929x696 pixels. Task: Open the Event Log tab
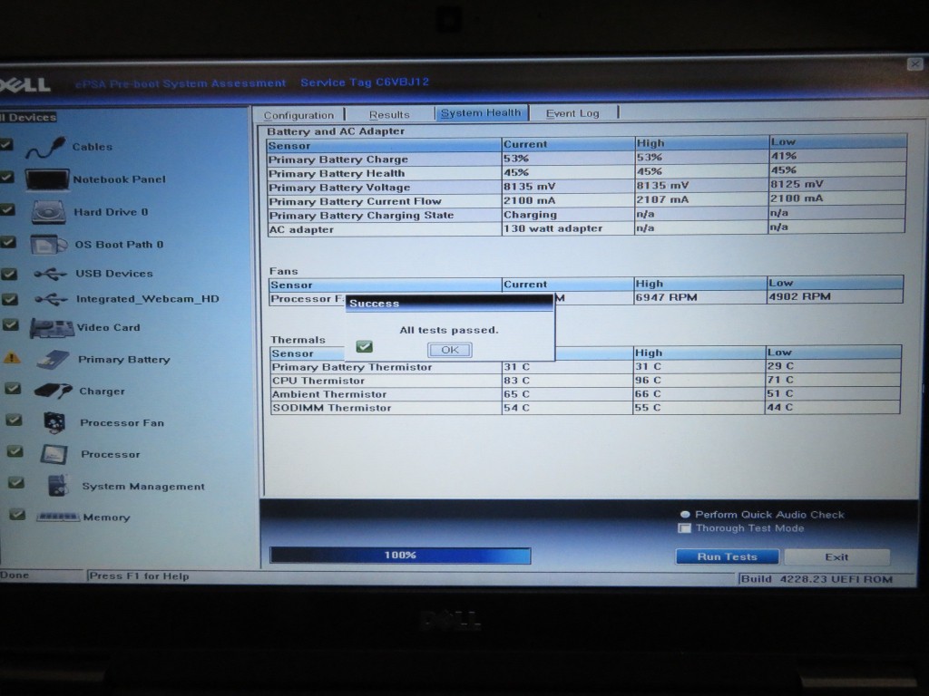coord(572,113)
